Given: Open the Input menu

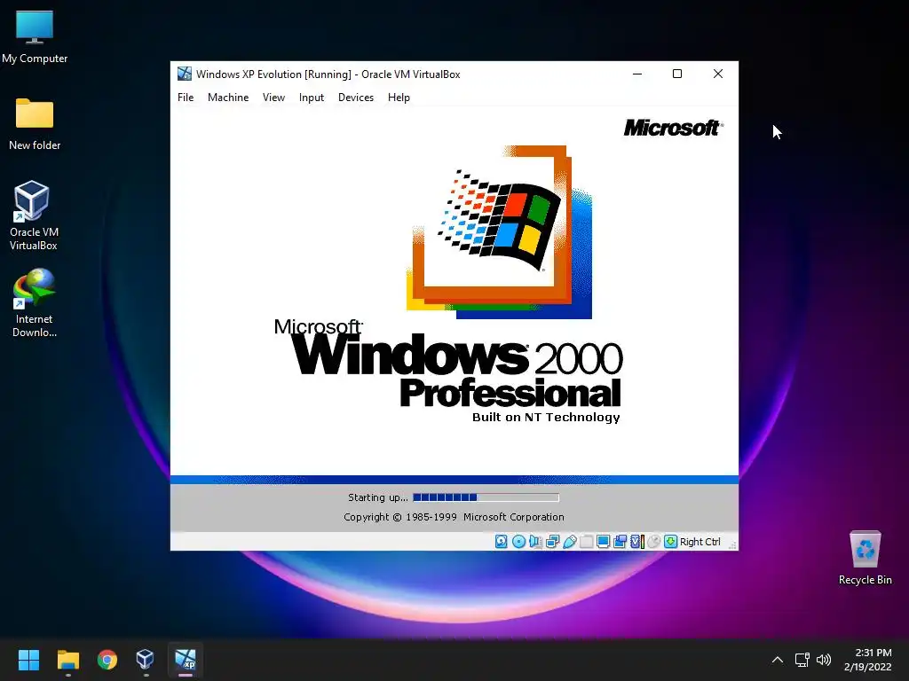Looking at the screenshot, I should point(312,98).
